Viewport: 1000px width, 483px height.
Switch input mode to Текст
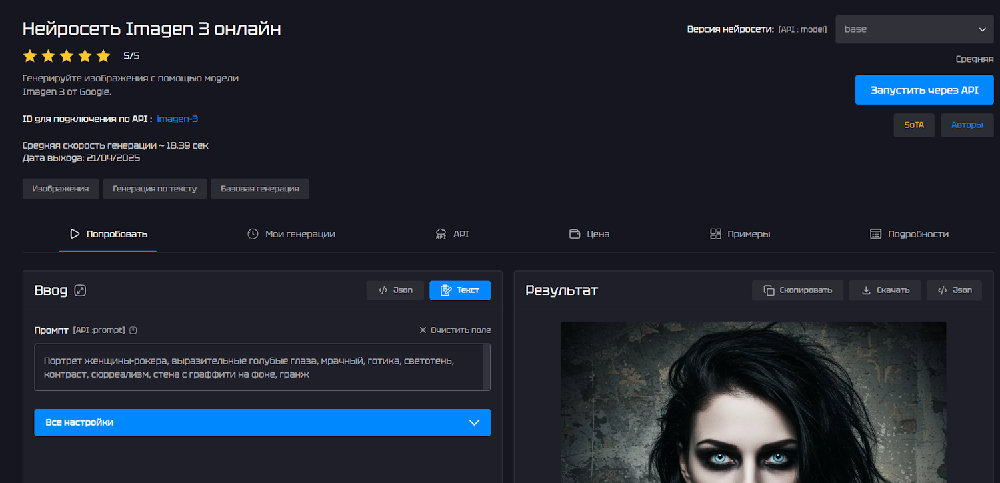(x=460, y=290)
